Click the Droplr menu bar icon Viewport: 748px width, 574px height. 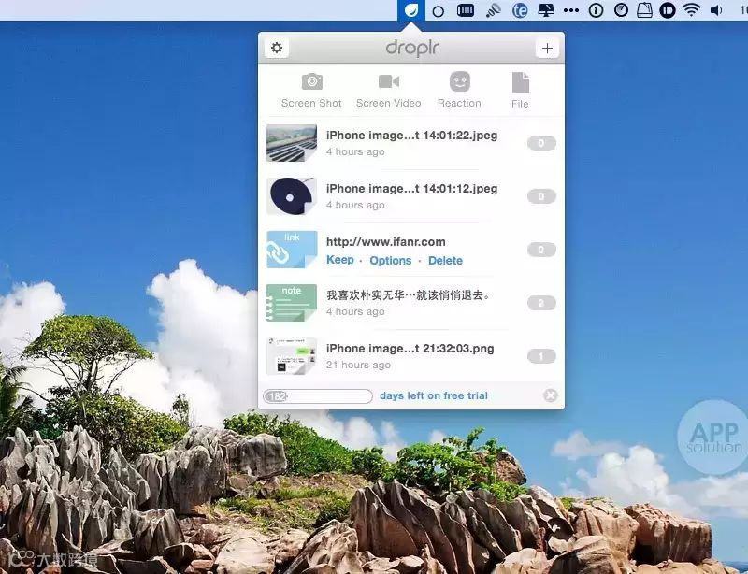tap(411, 10)
